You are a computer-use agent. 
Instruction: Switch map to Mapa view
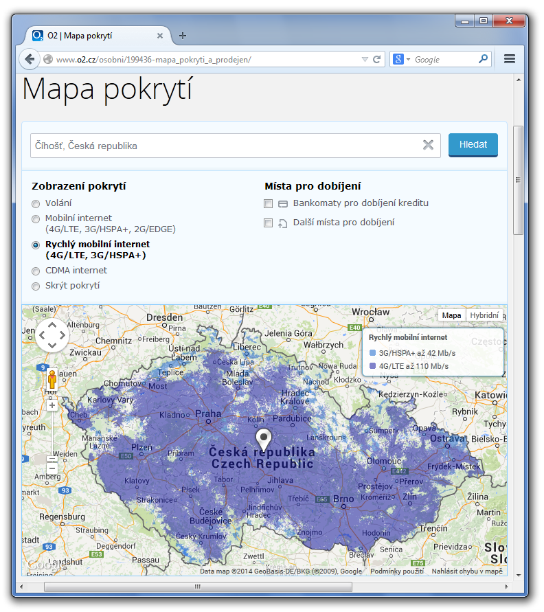click(x=451, y=315)
